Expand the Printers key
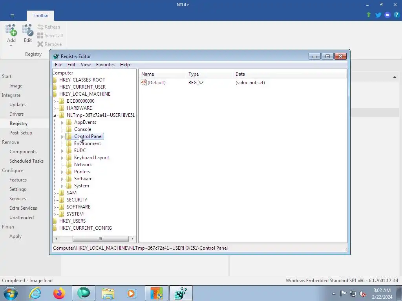Viewport: 402px width, 301px height. point(62,172)
